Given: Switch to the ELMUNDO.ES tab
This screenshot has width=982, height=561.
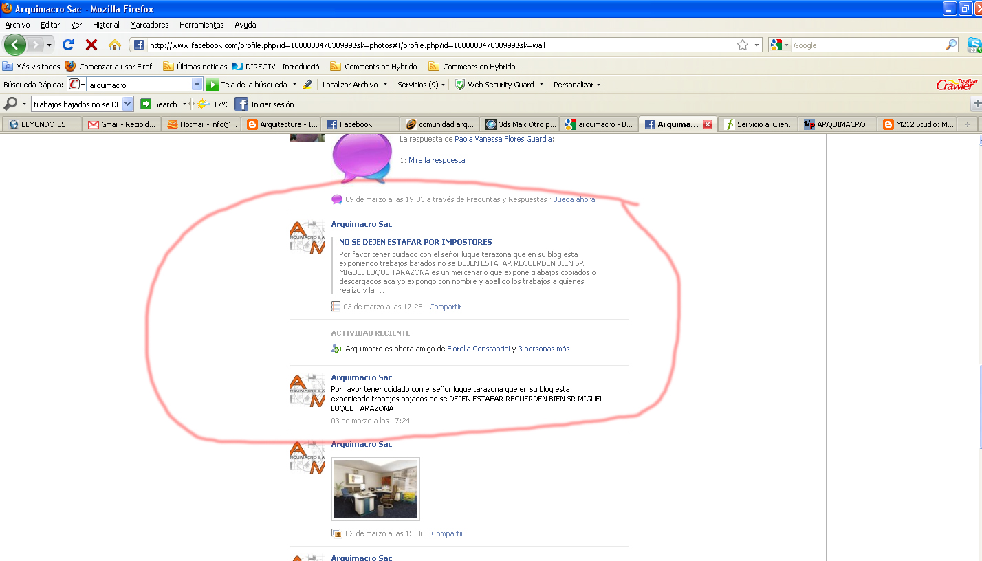Looking at the screenshot, I should tap(42, 124).
